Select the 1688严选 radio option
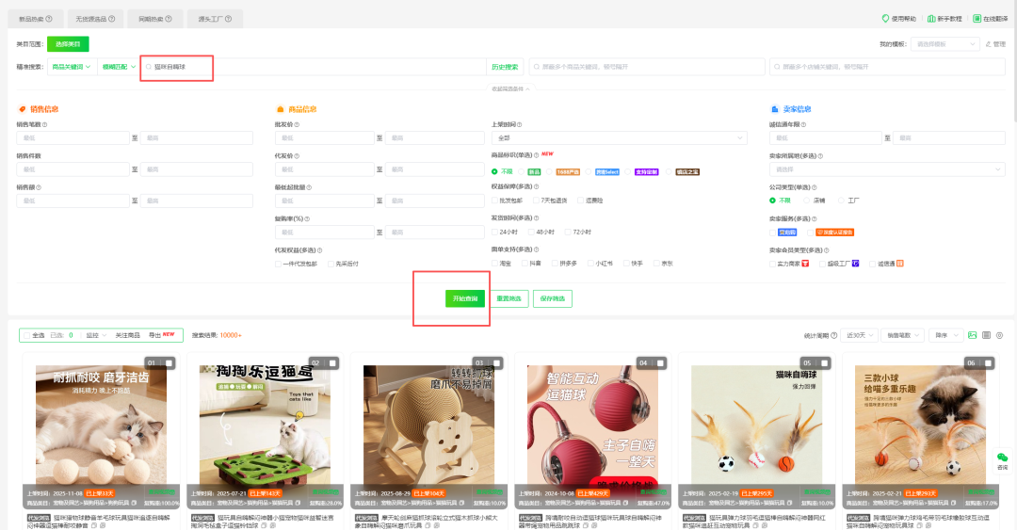This screenshot has width=1017, height=530. [549, 172]
